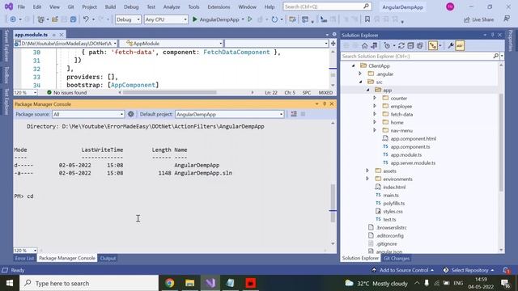Collapse the ClientApp folder
This screenshot has width=518, height=291.
[353, 65]
